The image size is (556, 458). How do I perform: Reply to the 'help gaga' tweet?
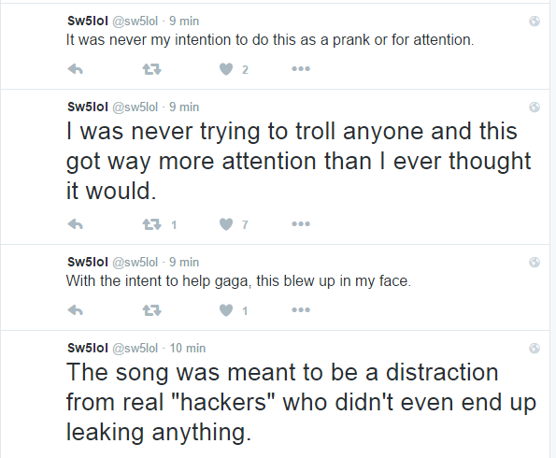click(x=75, y=310)
